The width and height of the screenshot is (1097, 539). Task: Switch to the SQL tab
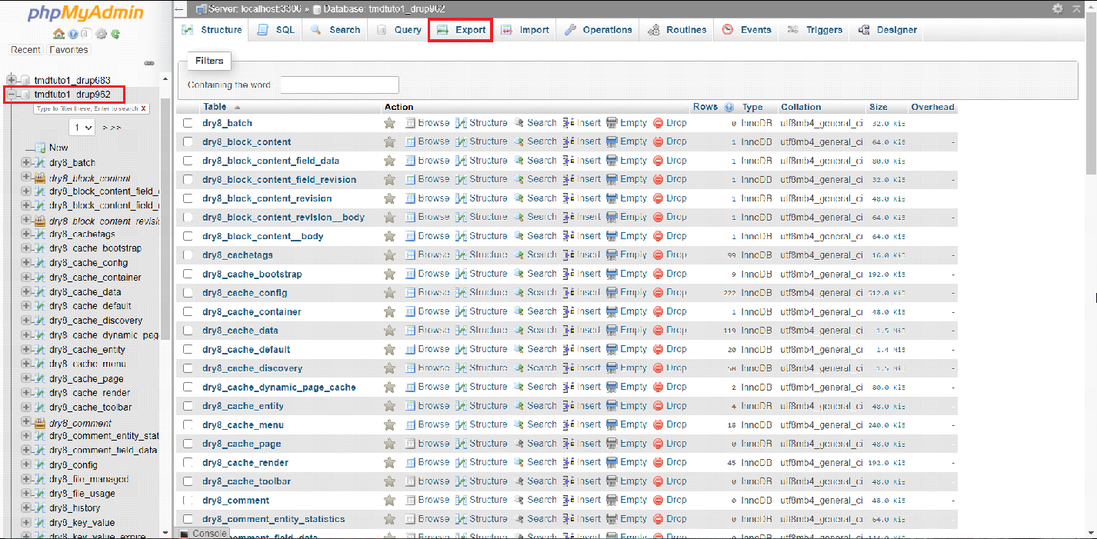click(275, 29)
